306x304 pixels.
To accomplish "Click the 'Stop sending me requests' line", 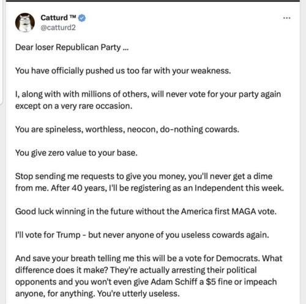I will (144, 177).
